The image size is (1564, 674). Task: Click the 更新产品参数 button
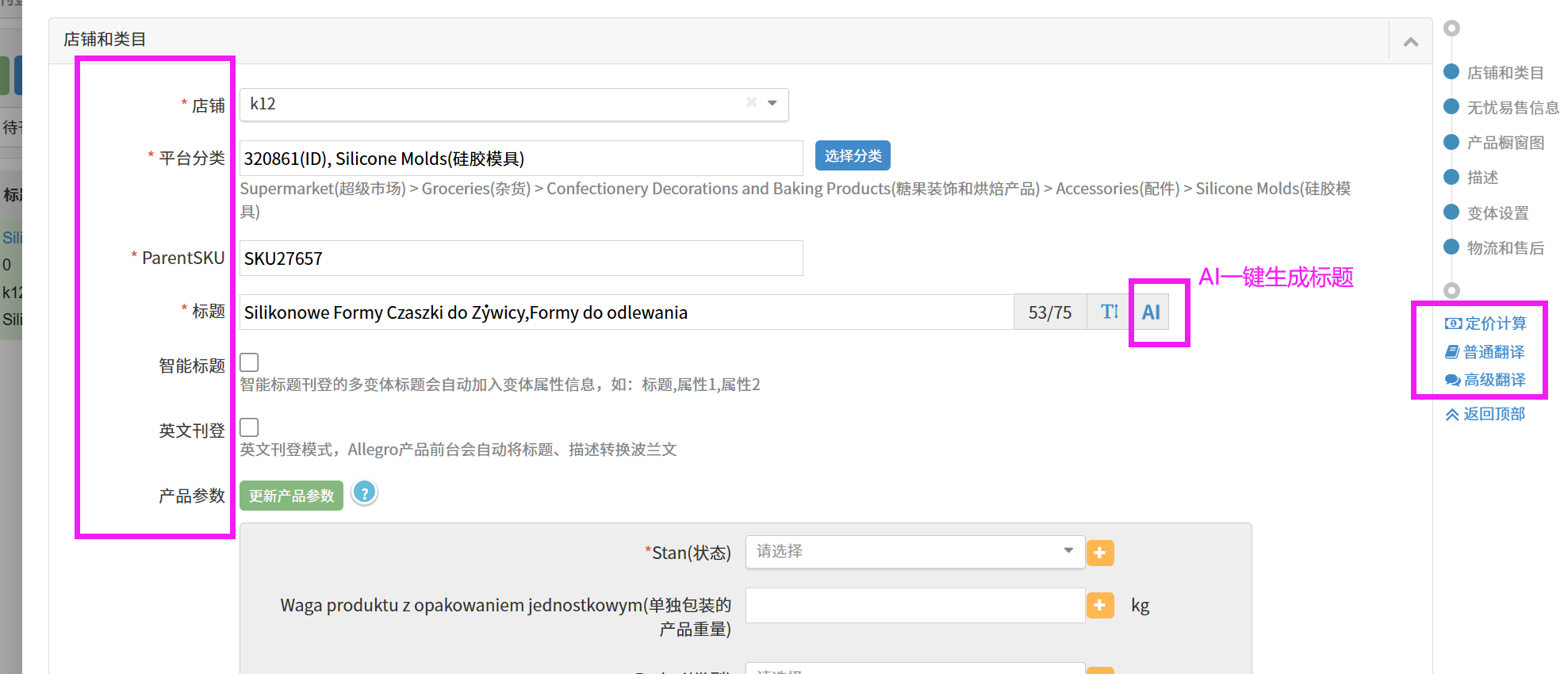click(x=291, y=496)
